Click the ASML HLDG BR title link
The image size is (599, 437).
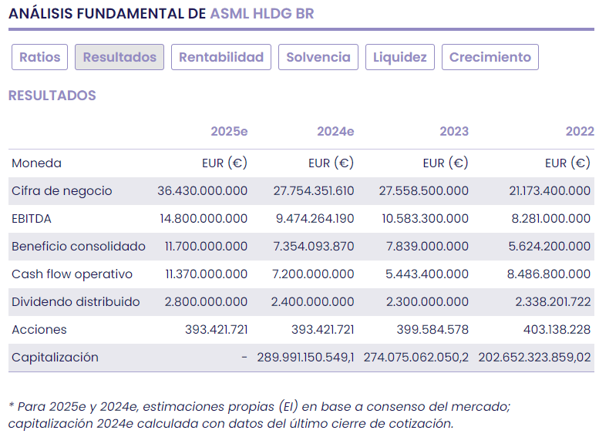pos(262,14)
